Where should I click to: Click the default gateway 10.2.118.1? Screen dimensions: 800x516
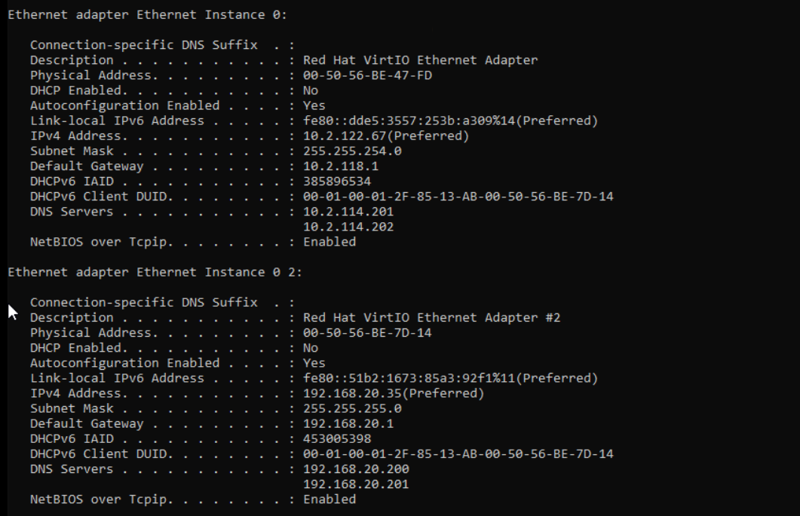[341, 166]
